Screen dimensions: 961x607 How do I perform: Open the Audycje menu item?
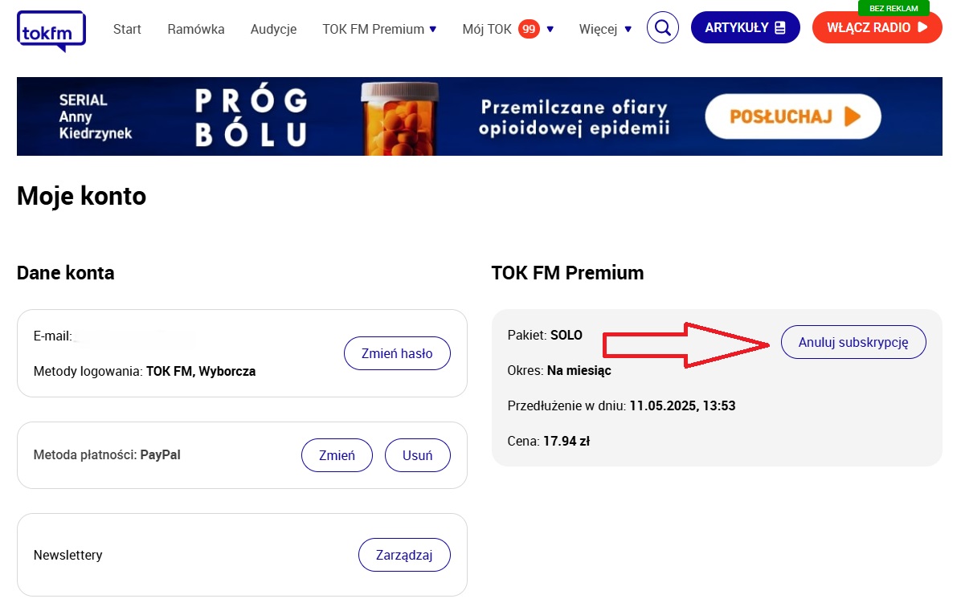[x=273, y=30]
